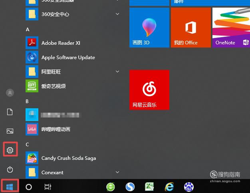Open 阿里旺旺 folder label

point(51,72)
